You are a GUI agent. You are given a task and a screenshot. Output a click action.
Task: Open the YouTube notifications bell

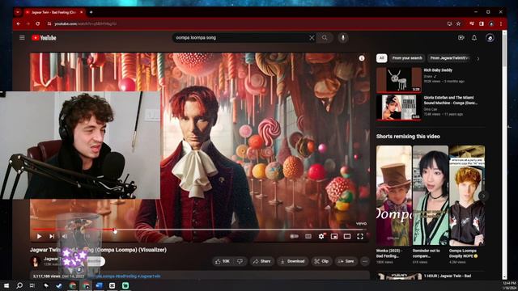pyautogui.click(x=474, y=38)
